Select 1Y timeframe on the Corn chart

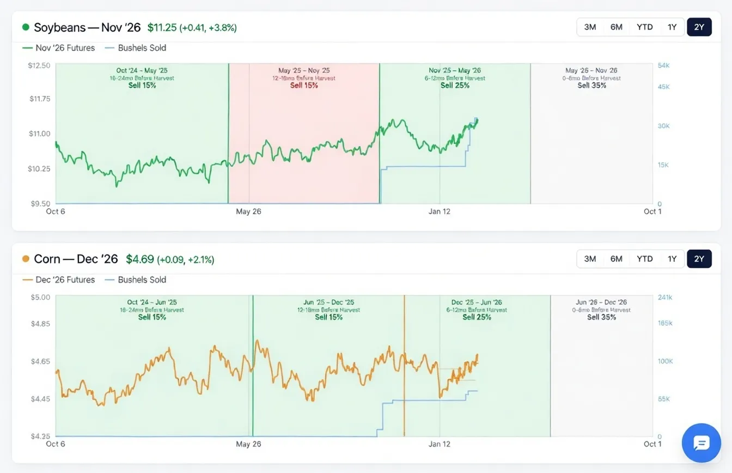(672, 259)
